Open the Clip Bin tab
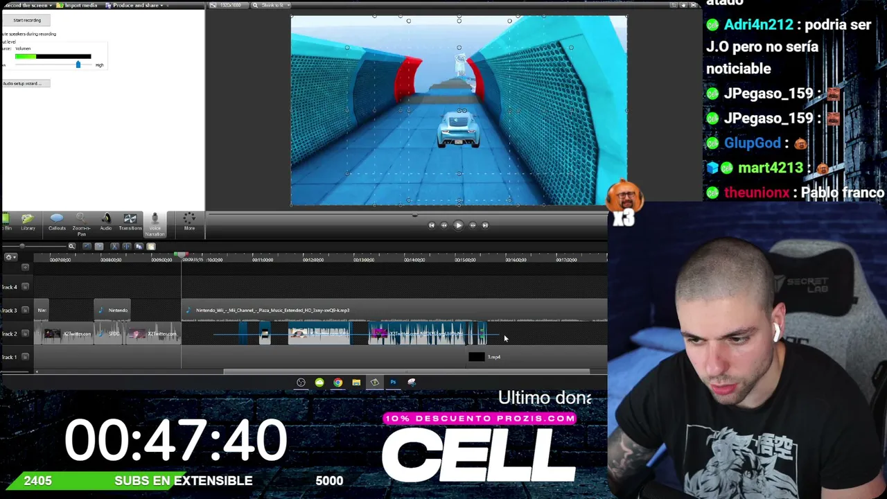Image resolution: width=887 pixels, height=499 pixels. coord(6,222)
